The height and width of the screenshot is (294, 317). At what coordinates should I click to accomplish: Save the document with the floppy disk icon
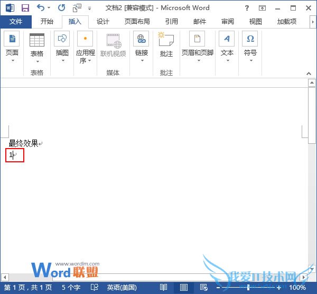click(25, 8)
